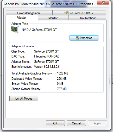Click the DAC Type label

pos(18,56)
